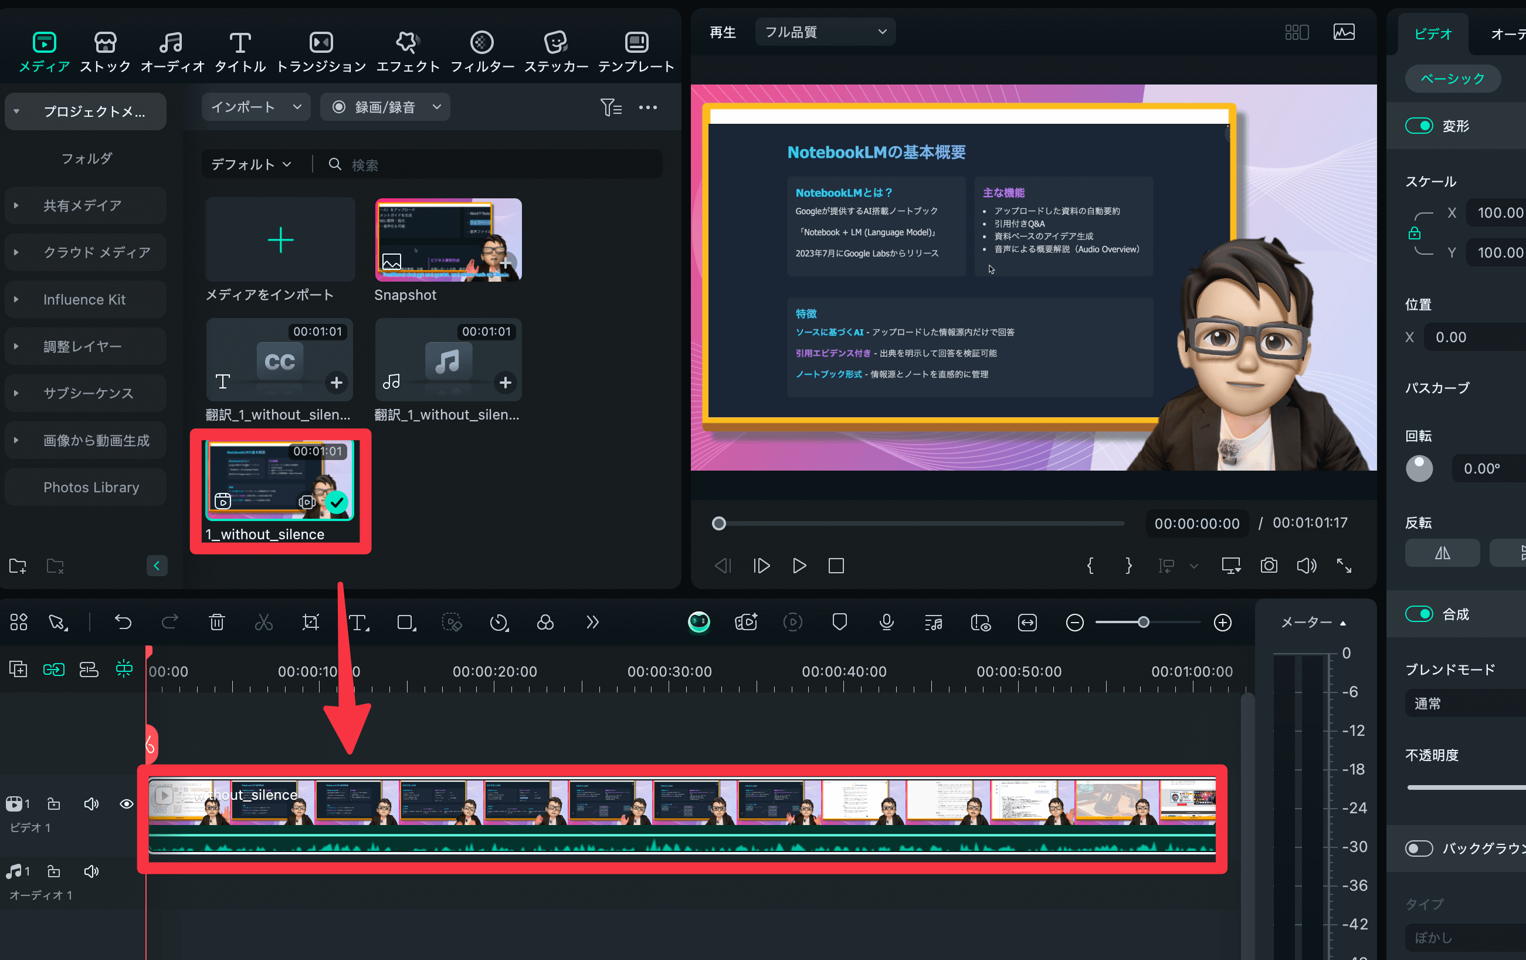Toggle the 変形 switch off
The height and width of the screenshot is (960, 1526).
[x=1418, y=126]
